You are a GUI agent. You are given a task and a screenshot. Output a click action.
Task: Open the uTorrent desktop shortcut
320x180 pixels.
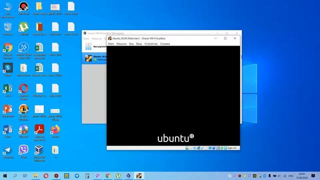click(23, 28)
